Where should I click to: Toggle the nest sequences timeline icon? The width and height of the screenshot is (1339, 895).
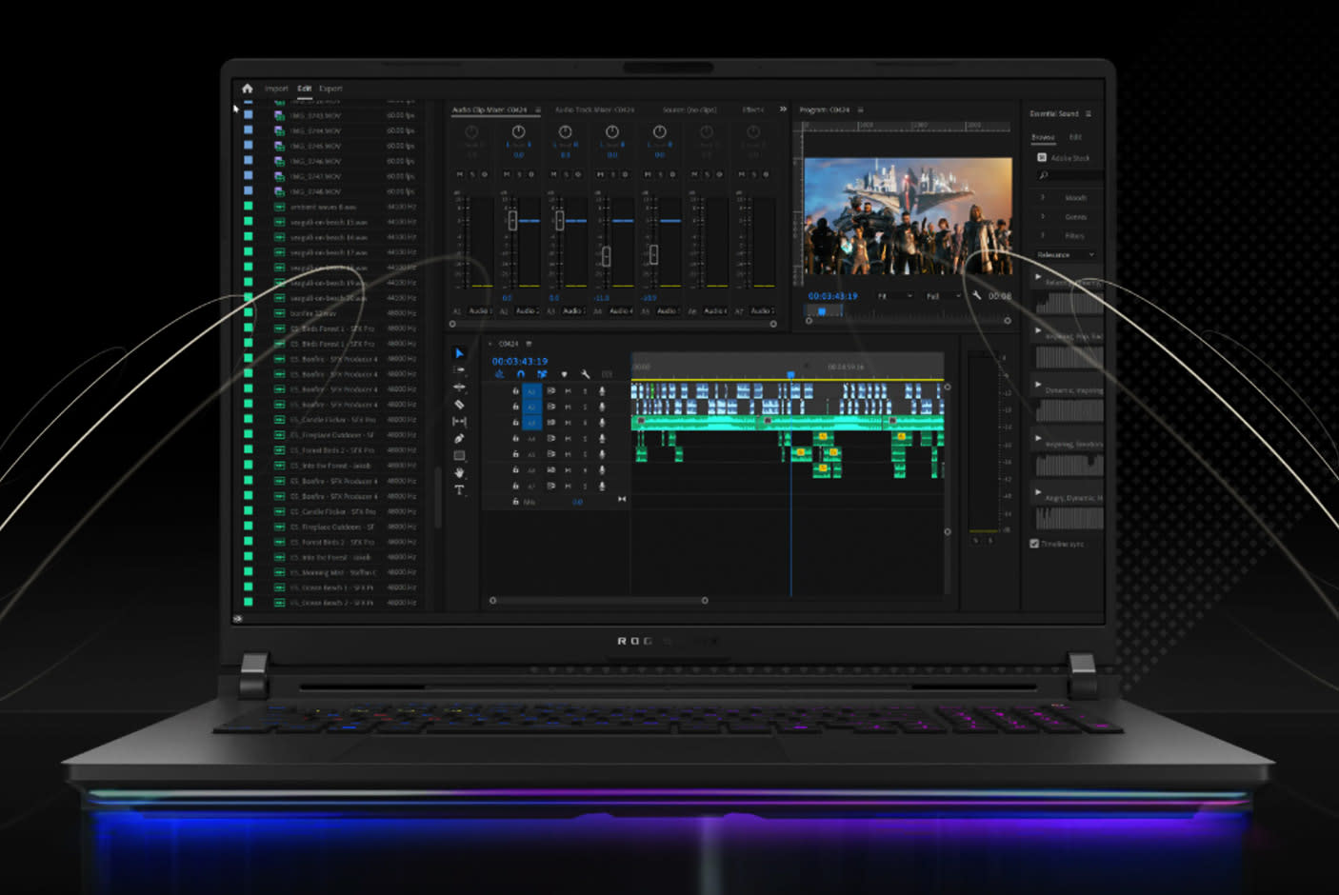point(499,374)
